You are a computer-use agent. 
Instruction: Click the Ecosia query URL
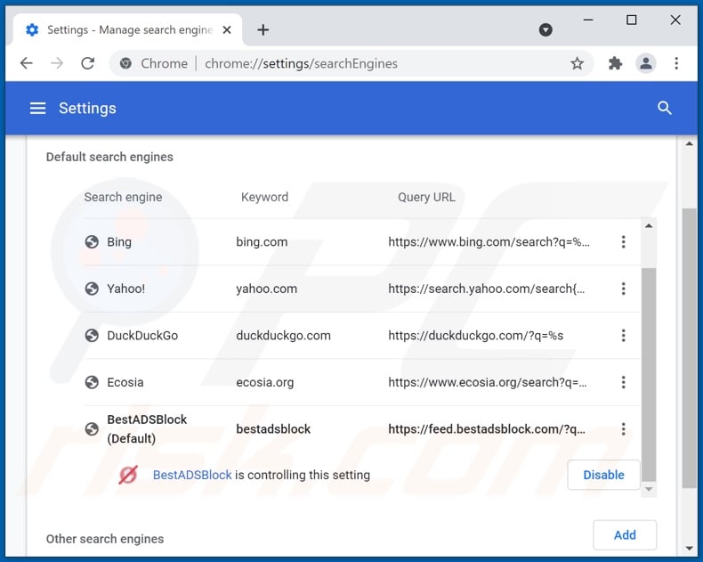click(x=488, y=382)
